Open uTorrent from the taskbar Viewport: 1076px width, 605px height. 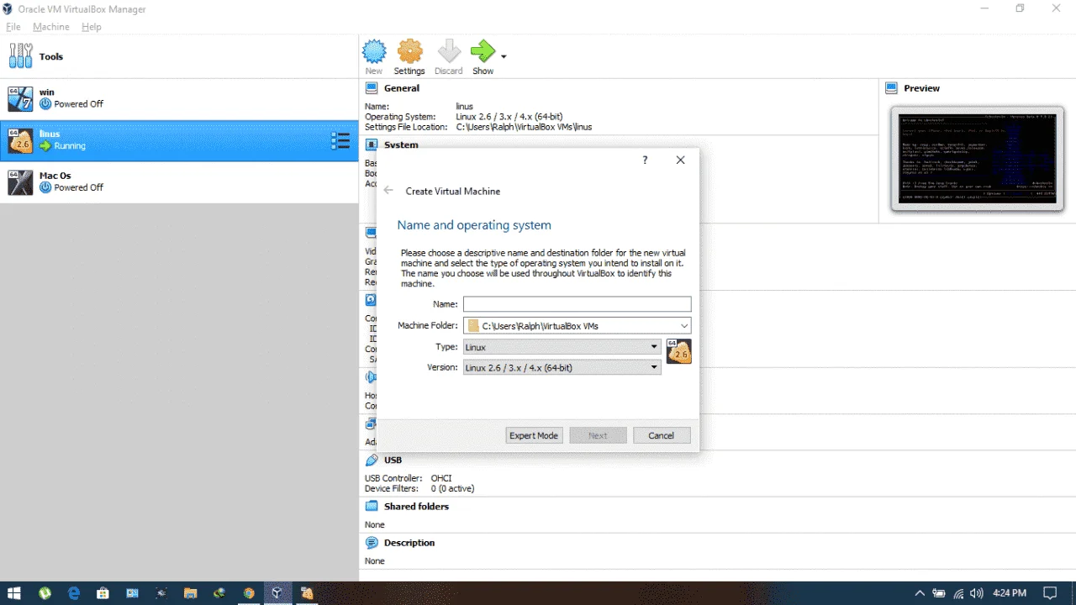(x=45, y=593)
